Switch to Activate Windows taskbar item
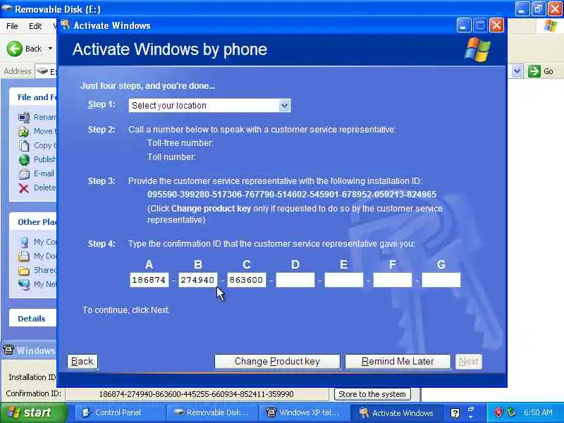This screenshot has height=423, width=564. click(x=396, y=412)
